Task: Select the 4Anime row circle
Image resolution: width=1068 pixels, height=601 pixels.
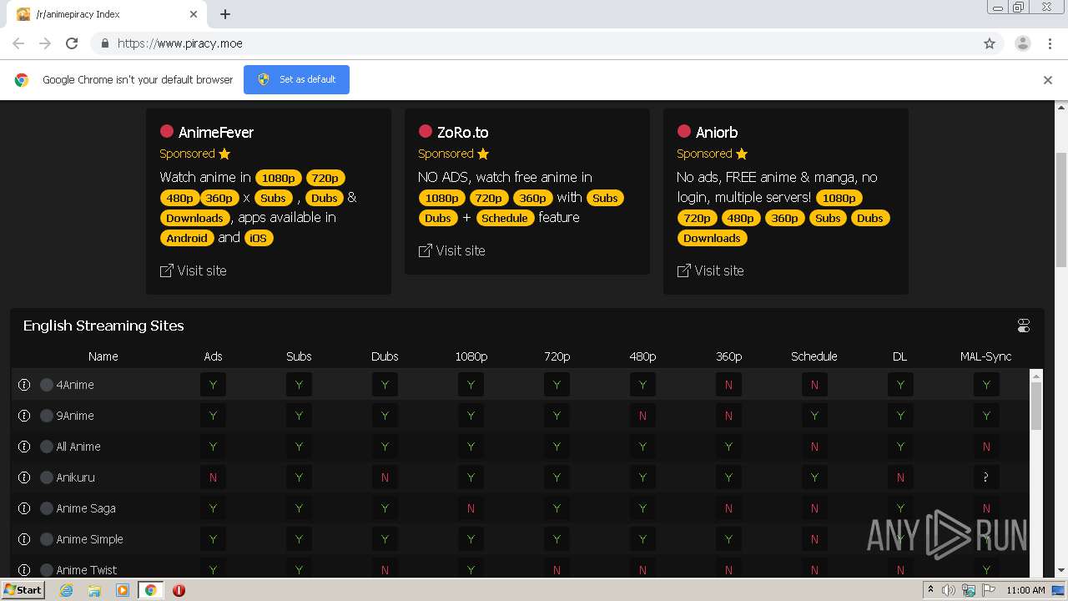Action: pos(47,385)
